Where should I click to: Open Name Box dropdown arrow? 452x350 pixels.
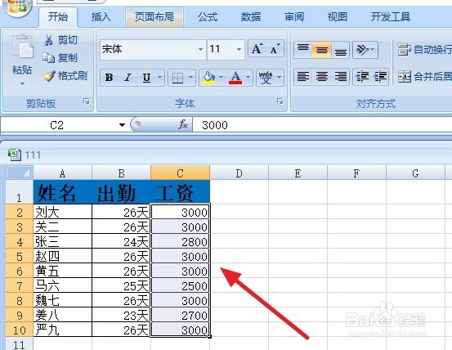[123, 125]
